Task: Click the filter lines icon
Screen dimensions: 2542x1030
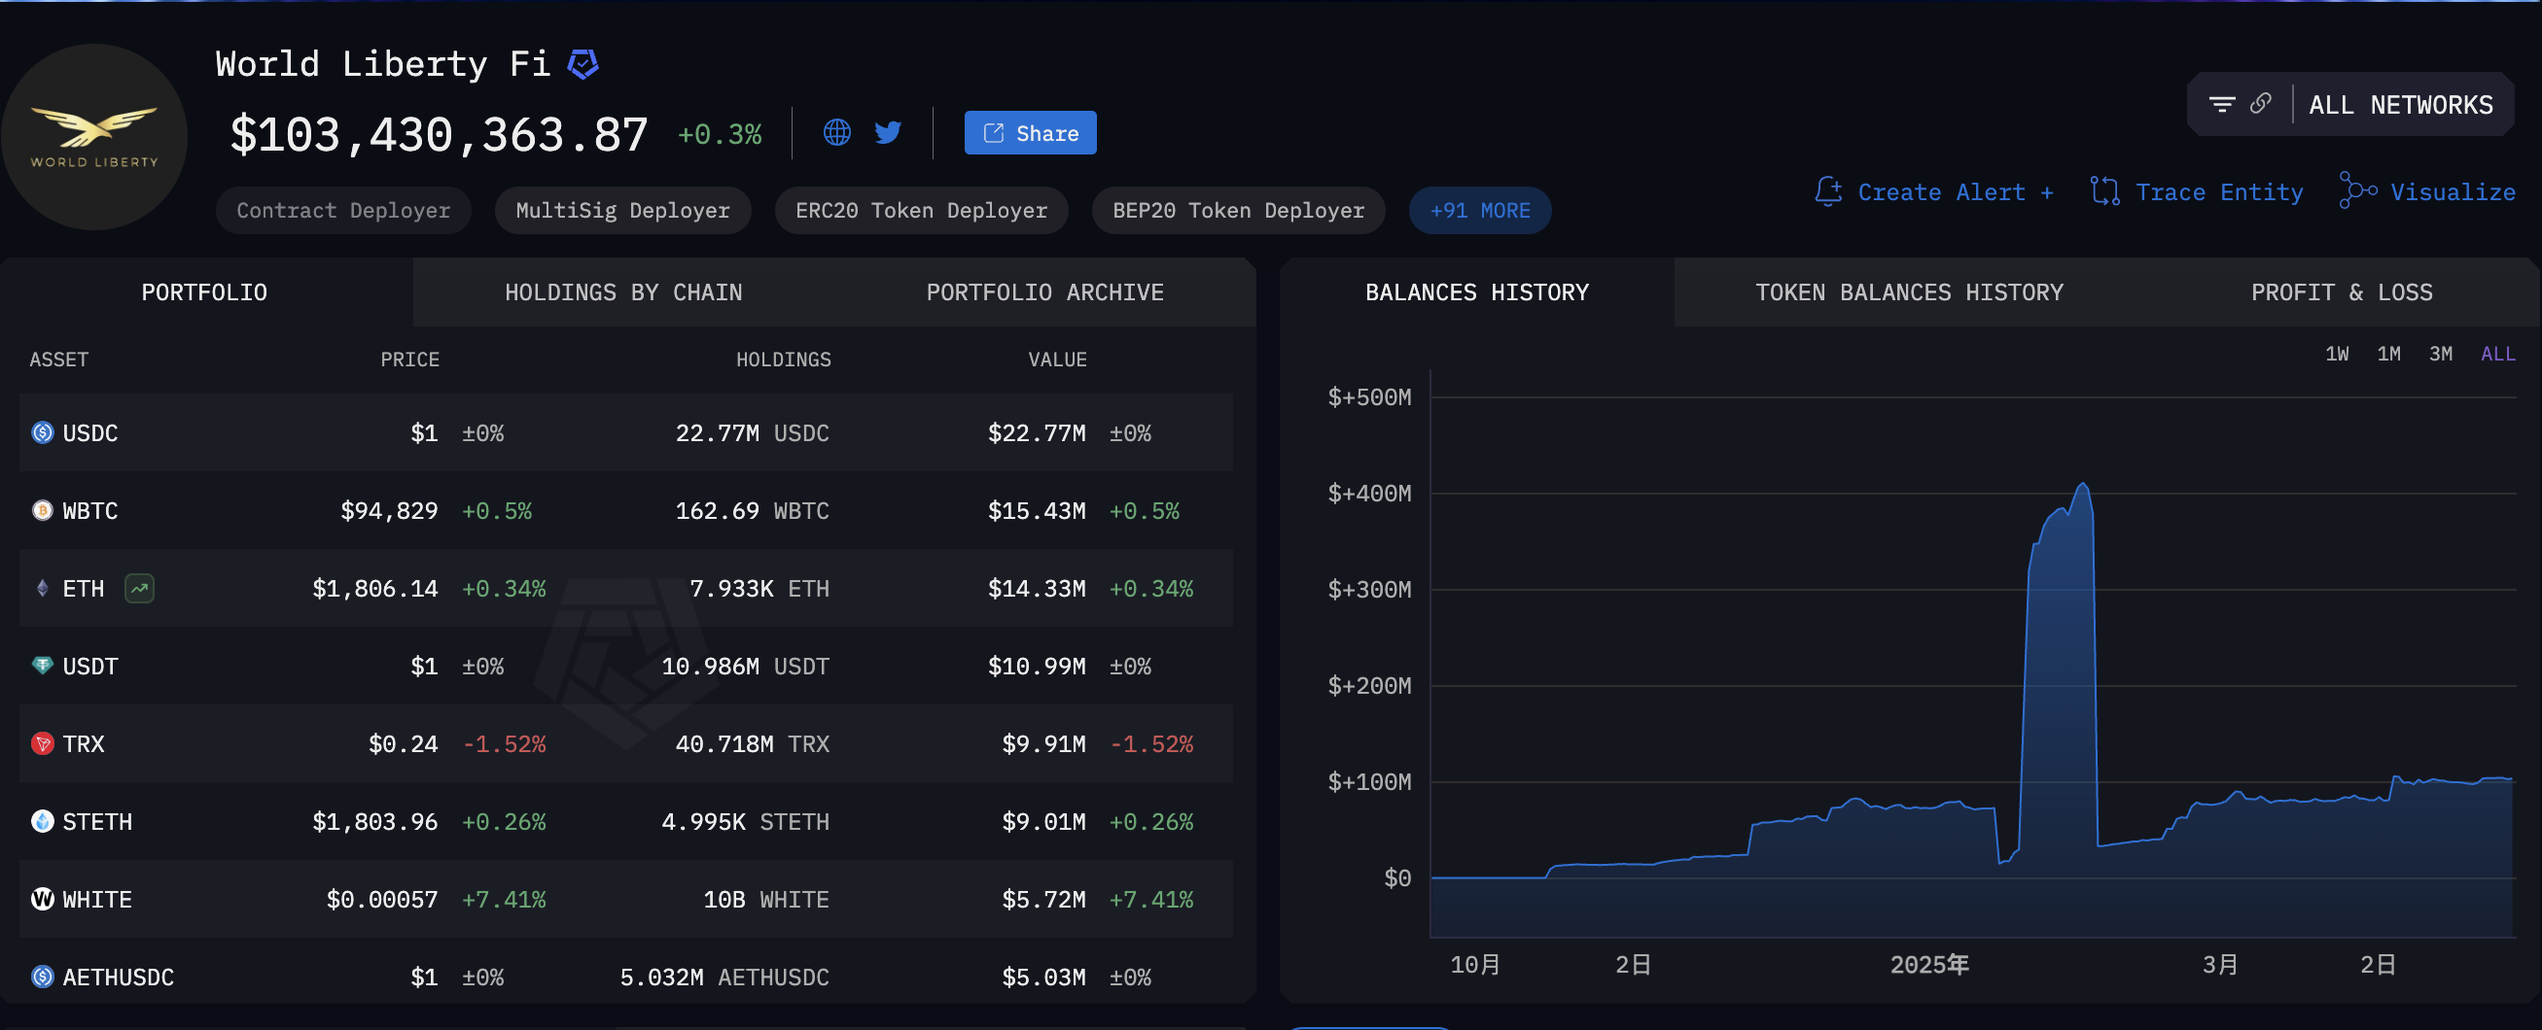Action: [x=2221, y=105]
